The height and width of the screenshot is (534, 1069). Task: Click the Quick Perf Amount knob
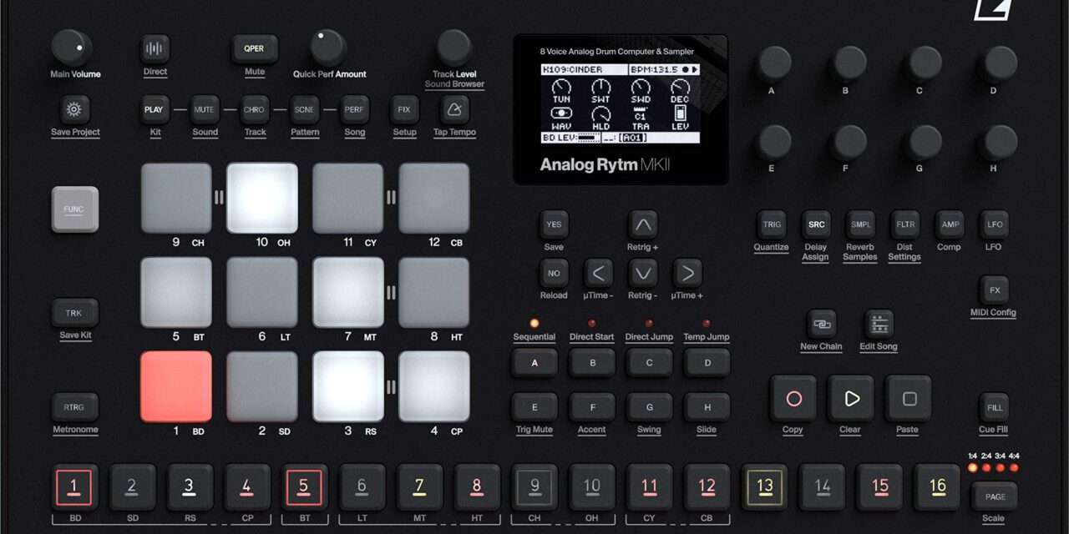point(328,48)
